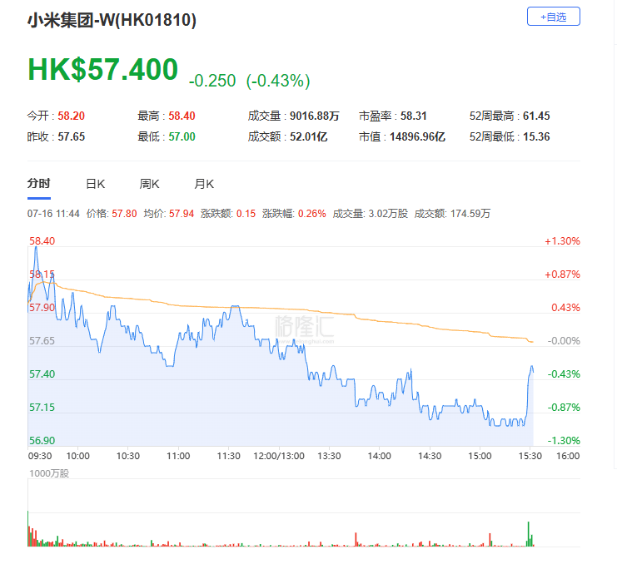Switch to the 日K daily chart tab

(x=95, y=184)
